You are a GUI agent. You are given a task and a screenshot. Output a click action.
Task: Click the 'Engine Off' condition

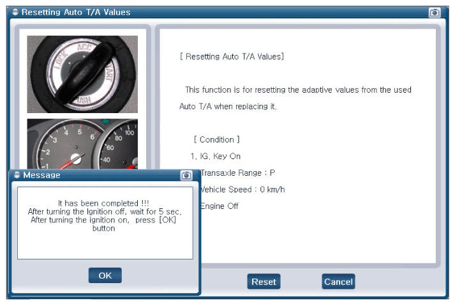tap(220, 206)
